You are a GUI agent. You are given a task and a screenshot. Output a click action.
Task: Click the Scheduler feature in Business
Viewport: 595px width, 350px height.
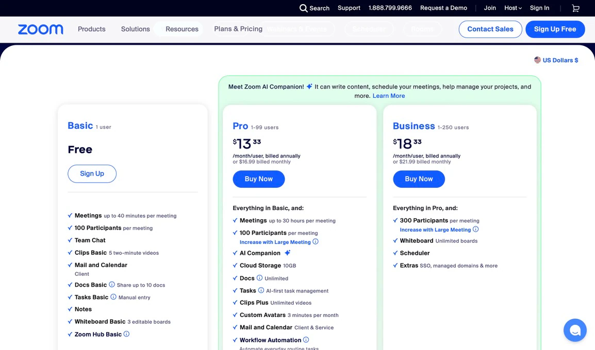point(415,253)
